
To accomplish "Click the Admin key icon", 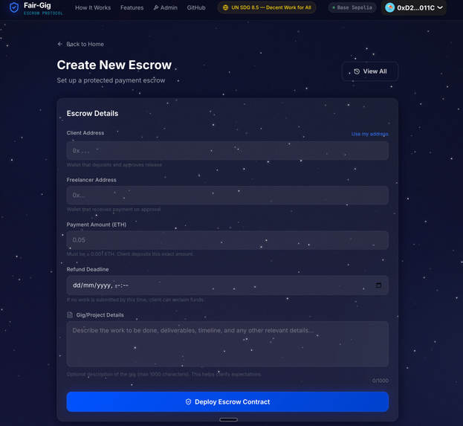I will [x=156, y=7].
